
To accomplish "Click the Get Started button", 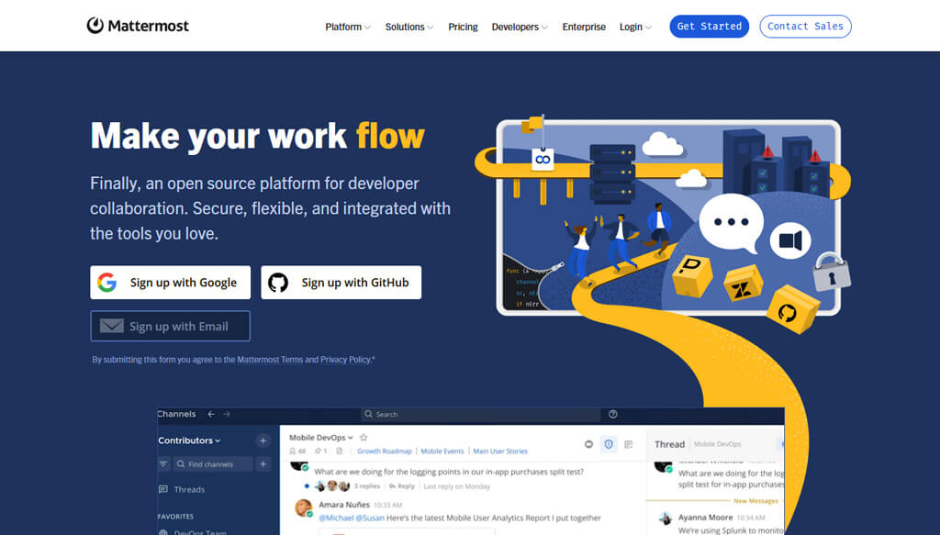I will 710,27.
